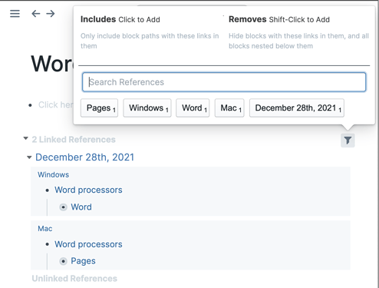
Task: Click the filter funnel icon
Action: pyautogui.click(x=348, y=141)
